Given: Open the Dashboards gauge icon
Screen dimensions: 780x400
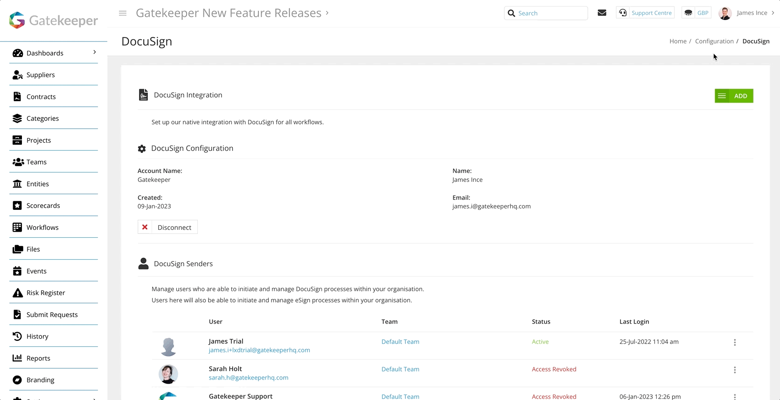Looking at the screenshot, I should (18, 53).
